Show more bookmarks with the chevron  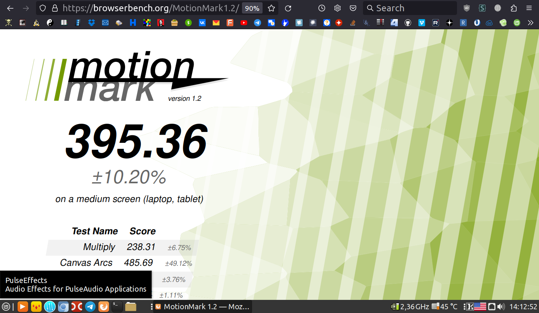pyautogui.click(x=530, y=23)
